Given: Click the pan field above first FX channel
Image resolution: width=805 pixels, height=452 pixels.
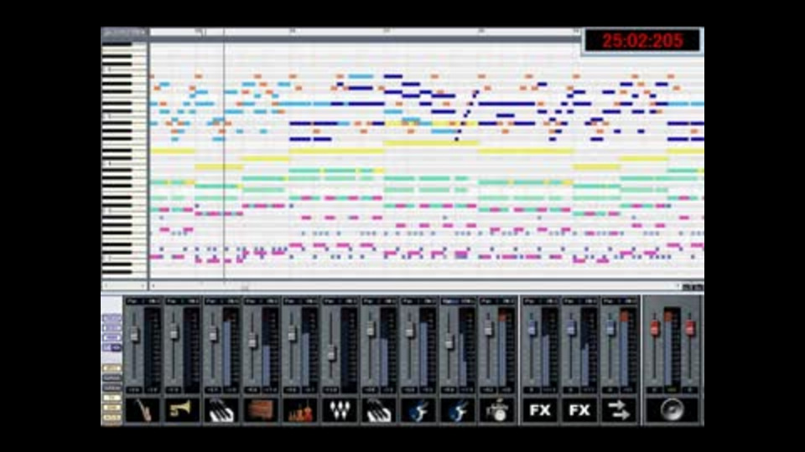Looking at the screenshot, I should pos(540,301).
